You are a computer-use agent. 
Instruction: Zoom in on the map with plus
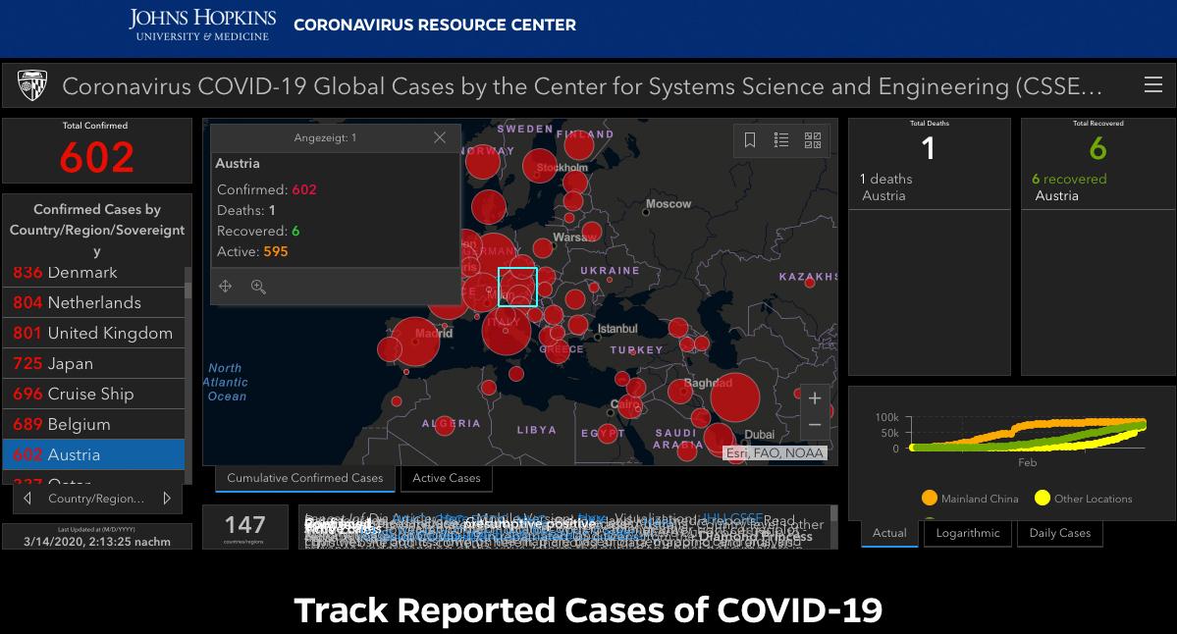point(815,398)
